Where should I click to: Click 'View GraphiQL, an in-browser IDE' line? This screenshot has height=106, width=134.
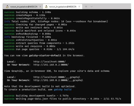pyautogui.click(x=57, y=71)
